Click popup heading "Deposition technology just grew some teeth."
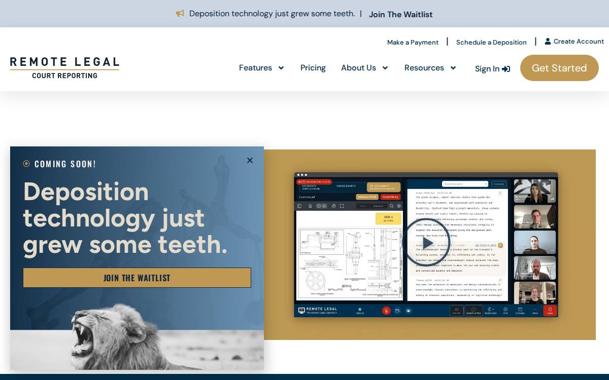This screenshot has height=380, width=609. [x=125, y=218]
